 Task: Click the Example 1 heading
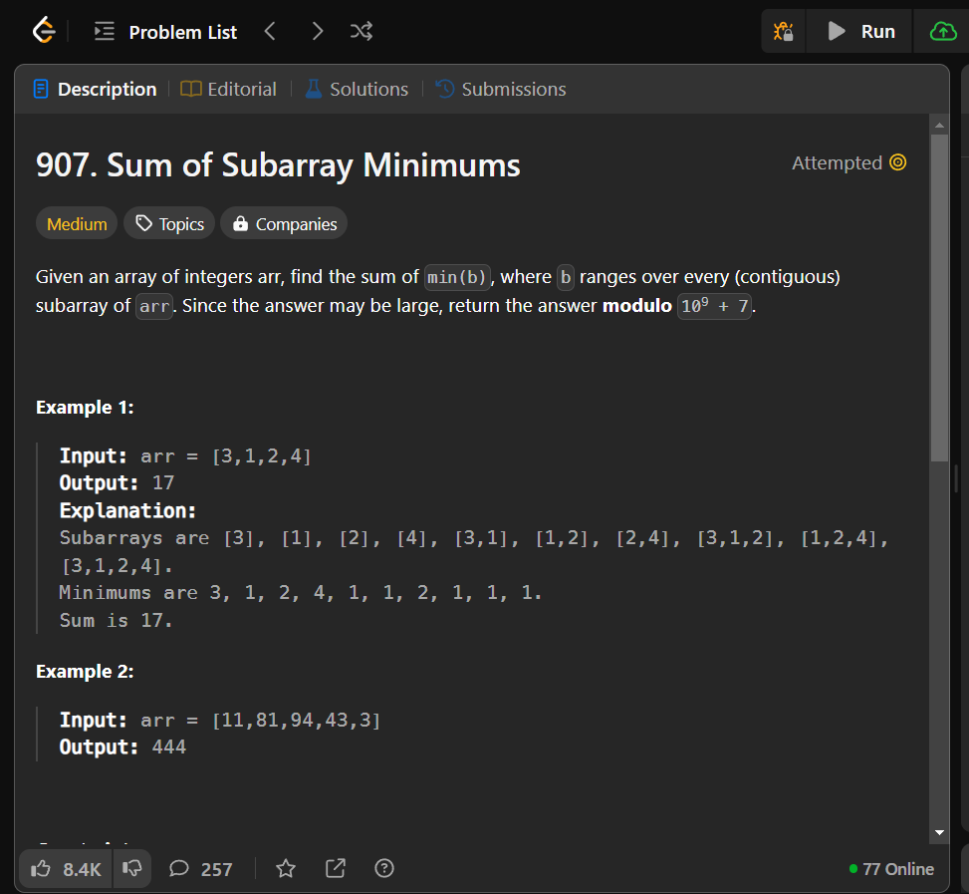[85, 408]
